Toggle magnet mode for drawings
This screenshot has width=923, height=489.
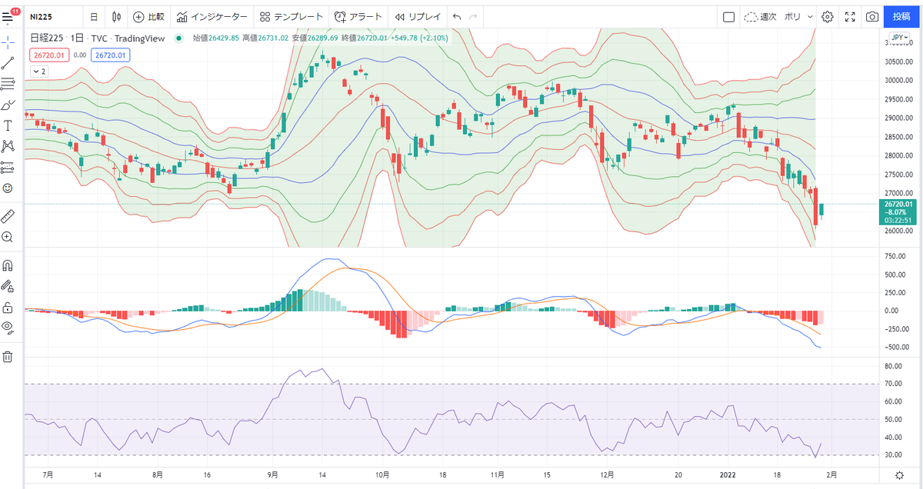click(8, 265)
